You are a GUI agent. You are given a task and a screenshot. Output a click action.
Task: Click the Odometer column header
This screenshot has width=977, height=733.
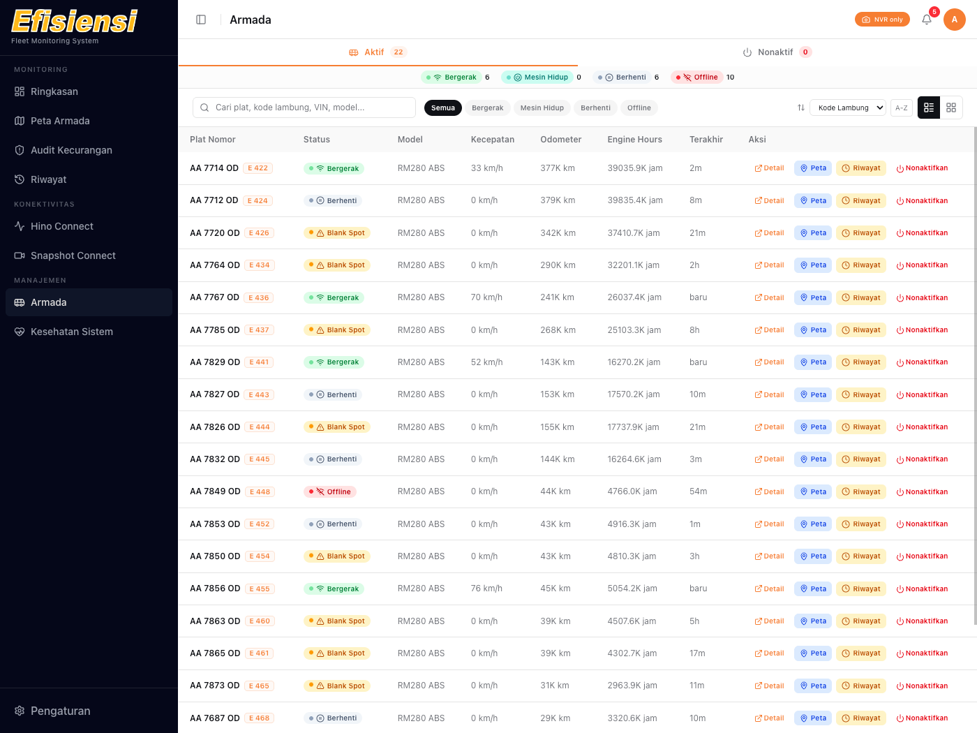coord(561,140)
